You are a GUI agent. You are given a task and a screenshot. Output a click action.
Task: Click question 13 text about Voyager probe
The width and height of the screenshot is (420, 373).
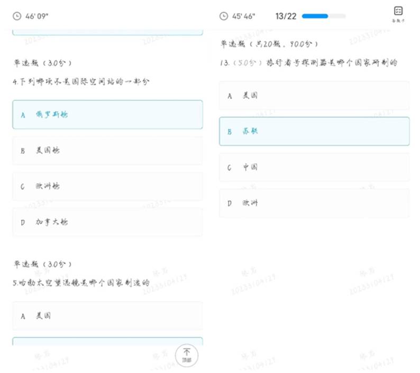[308, 63]
